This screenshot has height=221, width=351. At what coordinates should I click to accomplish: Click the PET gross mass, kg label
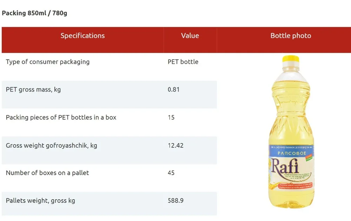click(33, 90)
